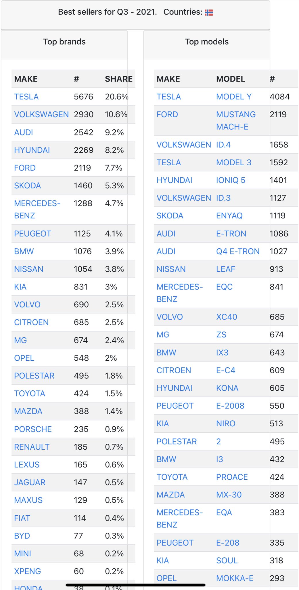Open the MOKKA-E model link
Image resolution: width=299 pixels, height=590 pixels.
[x=235, y=578]
